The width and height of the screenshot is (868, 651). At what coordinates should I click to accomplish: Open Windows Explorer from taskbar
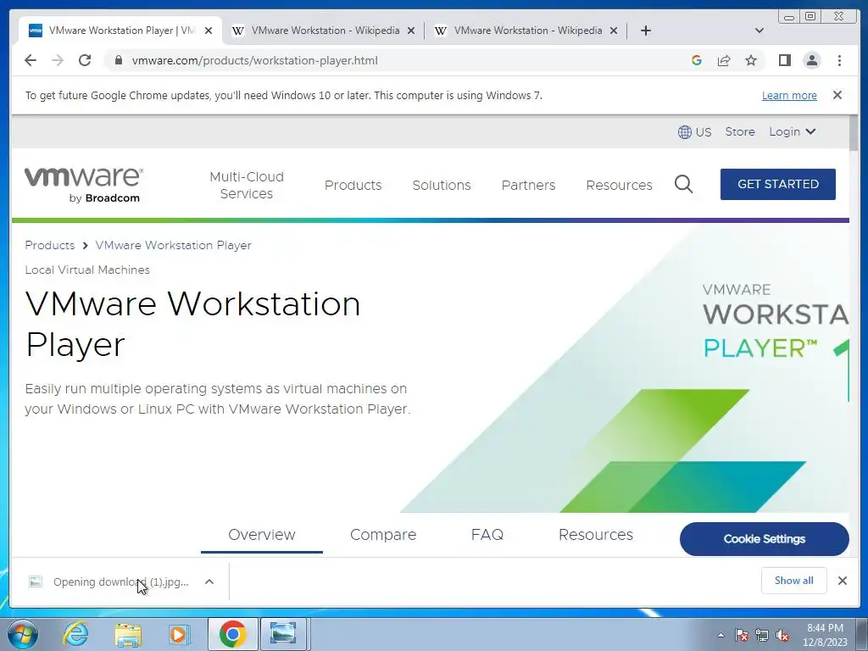pos(128,634)
